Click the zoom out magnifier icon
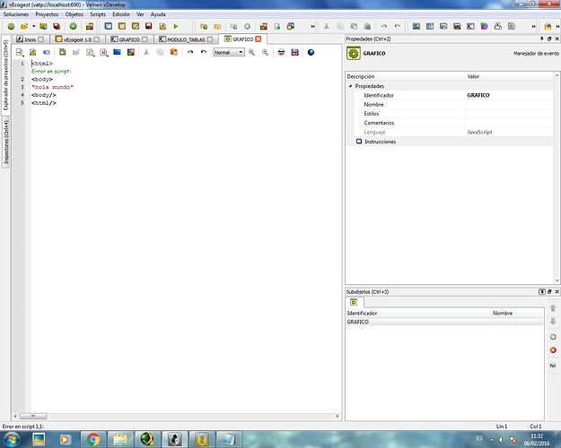 point(265,53)
